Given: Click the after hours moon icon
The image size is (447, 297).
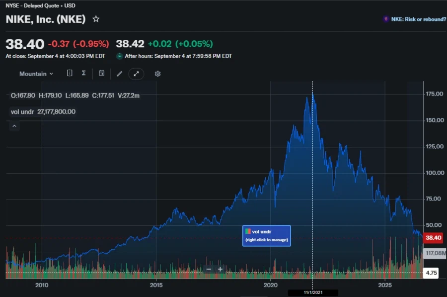Looking at the screenshot, I should point(120,56).
